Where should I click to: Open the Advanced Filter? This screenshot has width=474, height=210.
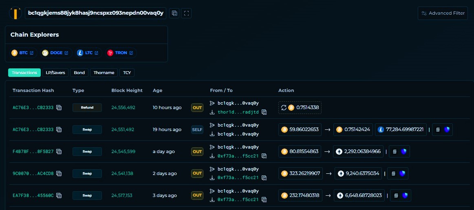(x=443, y=13)
